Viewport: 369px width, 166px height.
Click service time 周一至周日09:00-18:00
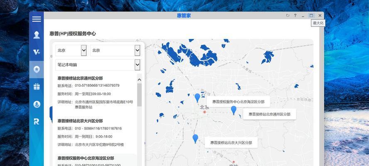[93, 94]
